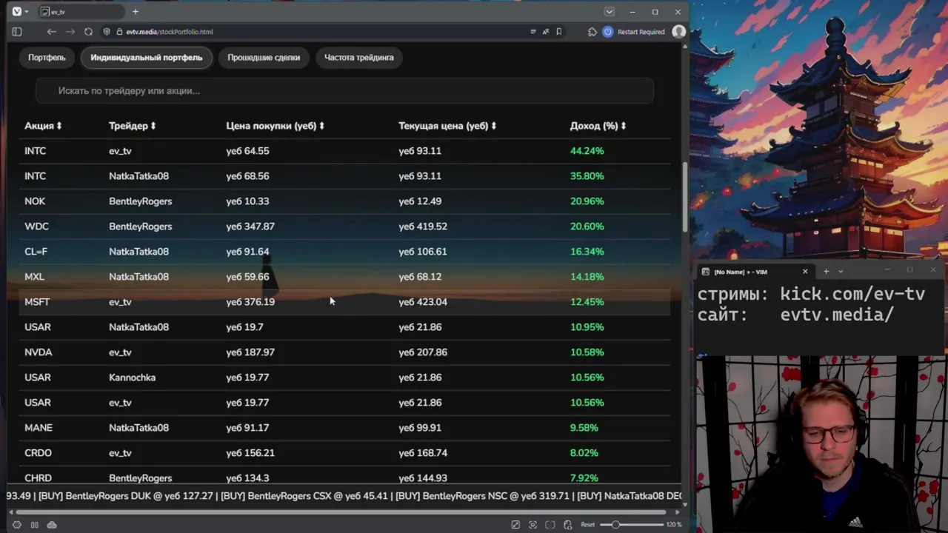Click the MANE stock cell

[39, 428]
